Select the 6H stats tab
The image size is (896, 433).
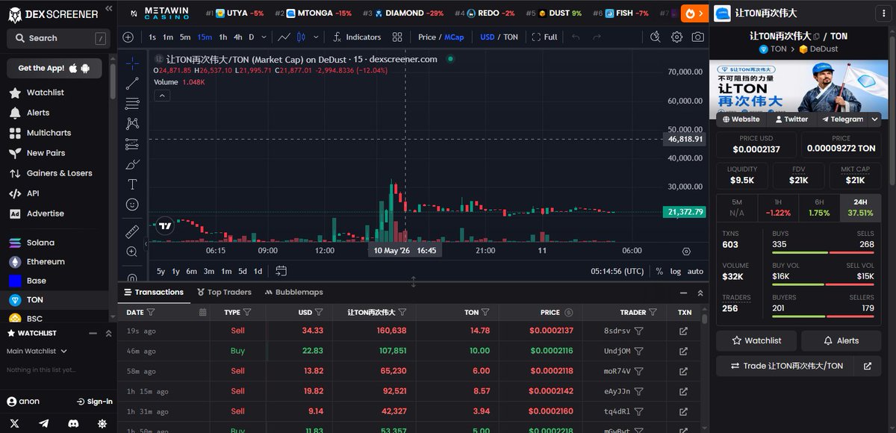[x=819, y=207]
